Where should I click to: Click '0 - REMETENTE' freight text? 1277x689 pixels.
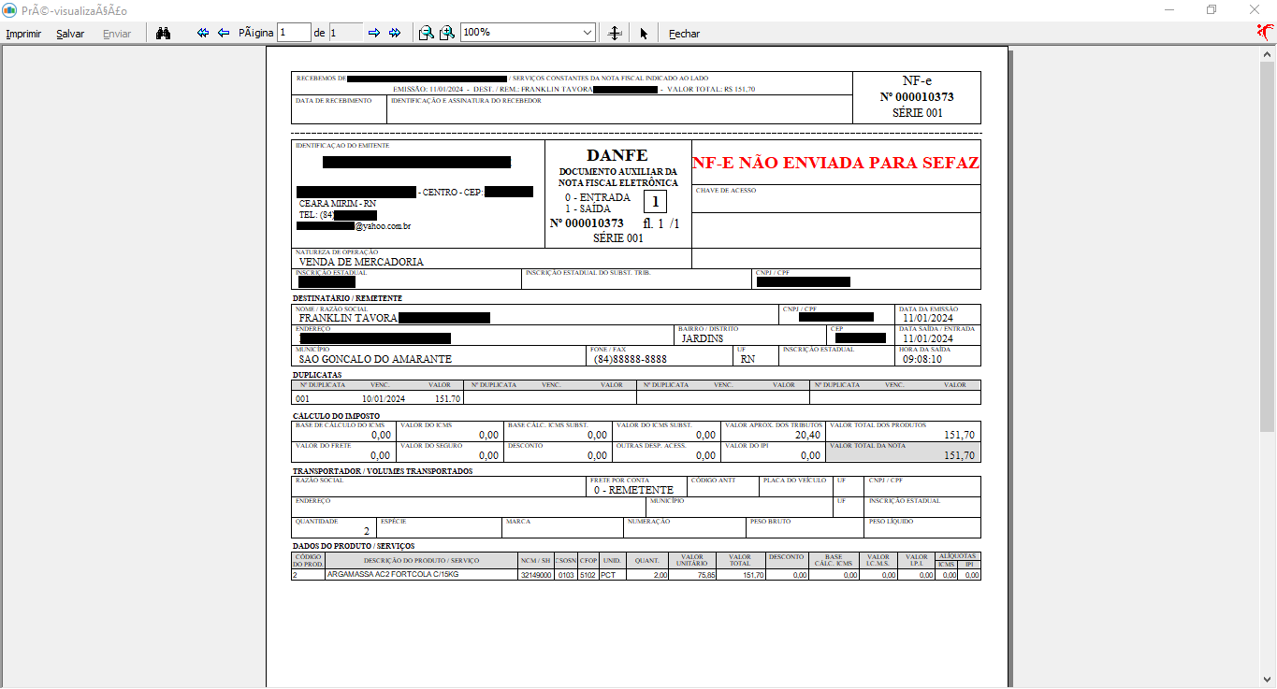633,490
